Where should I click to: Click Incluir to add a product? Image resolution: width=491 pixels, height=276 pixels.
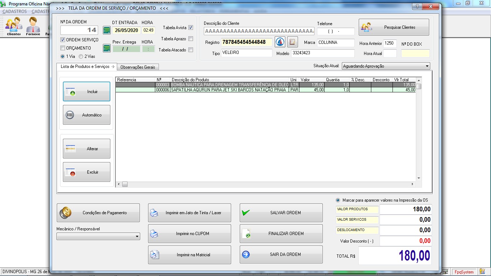click(87, 92)
